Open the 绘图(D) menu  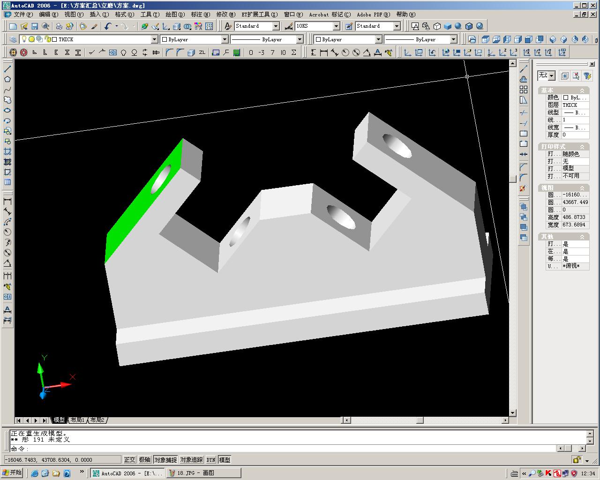pyautogui.click(x=175, y=15)
